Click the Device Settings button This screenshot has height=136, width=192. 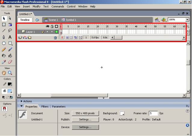(85, 127)
